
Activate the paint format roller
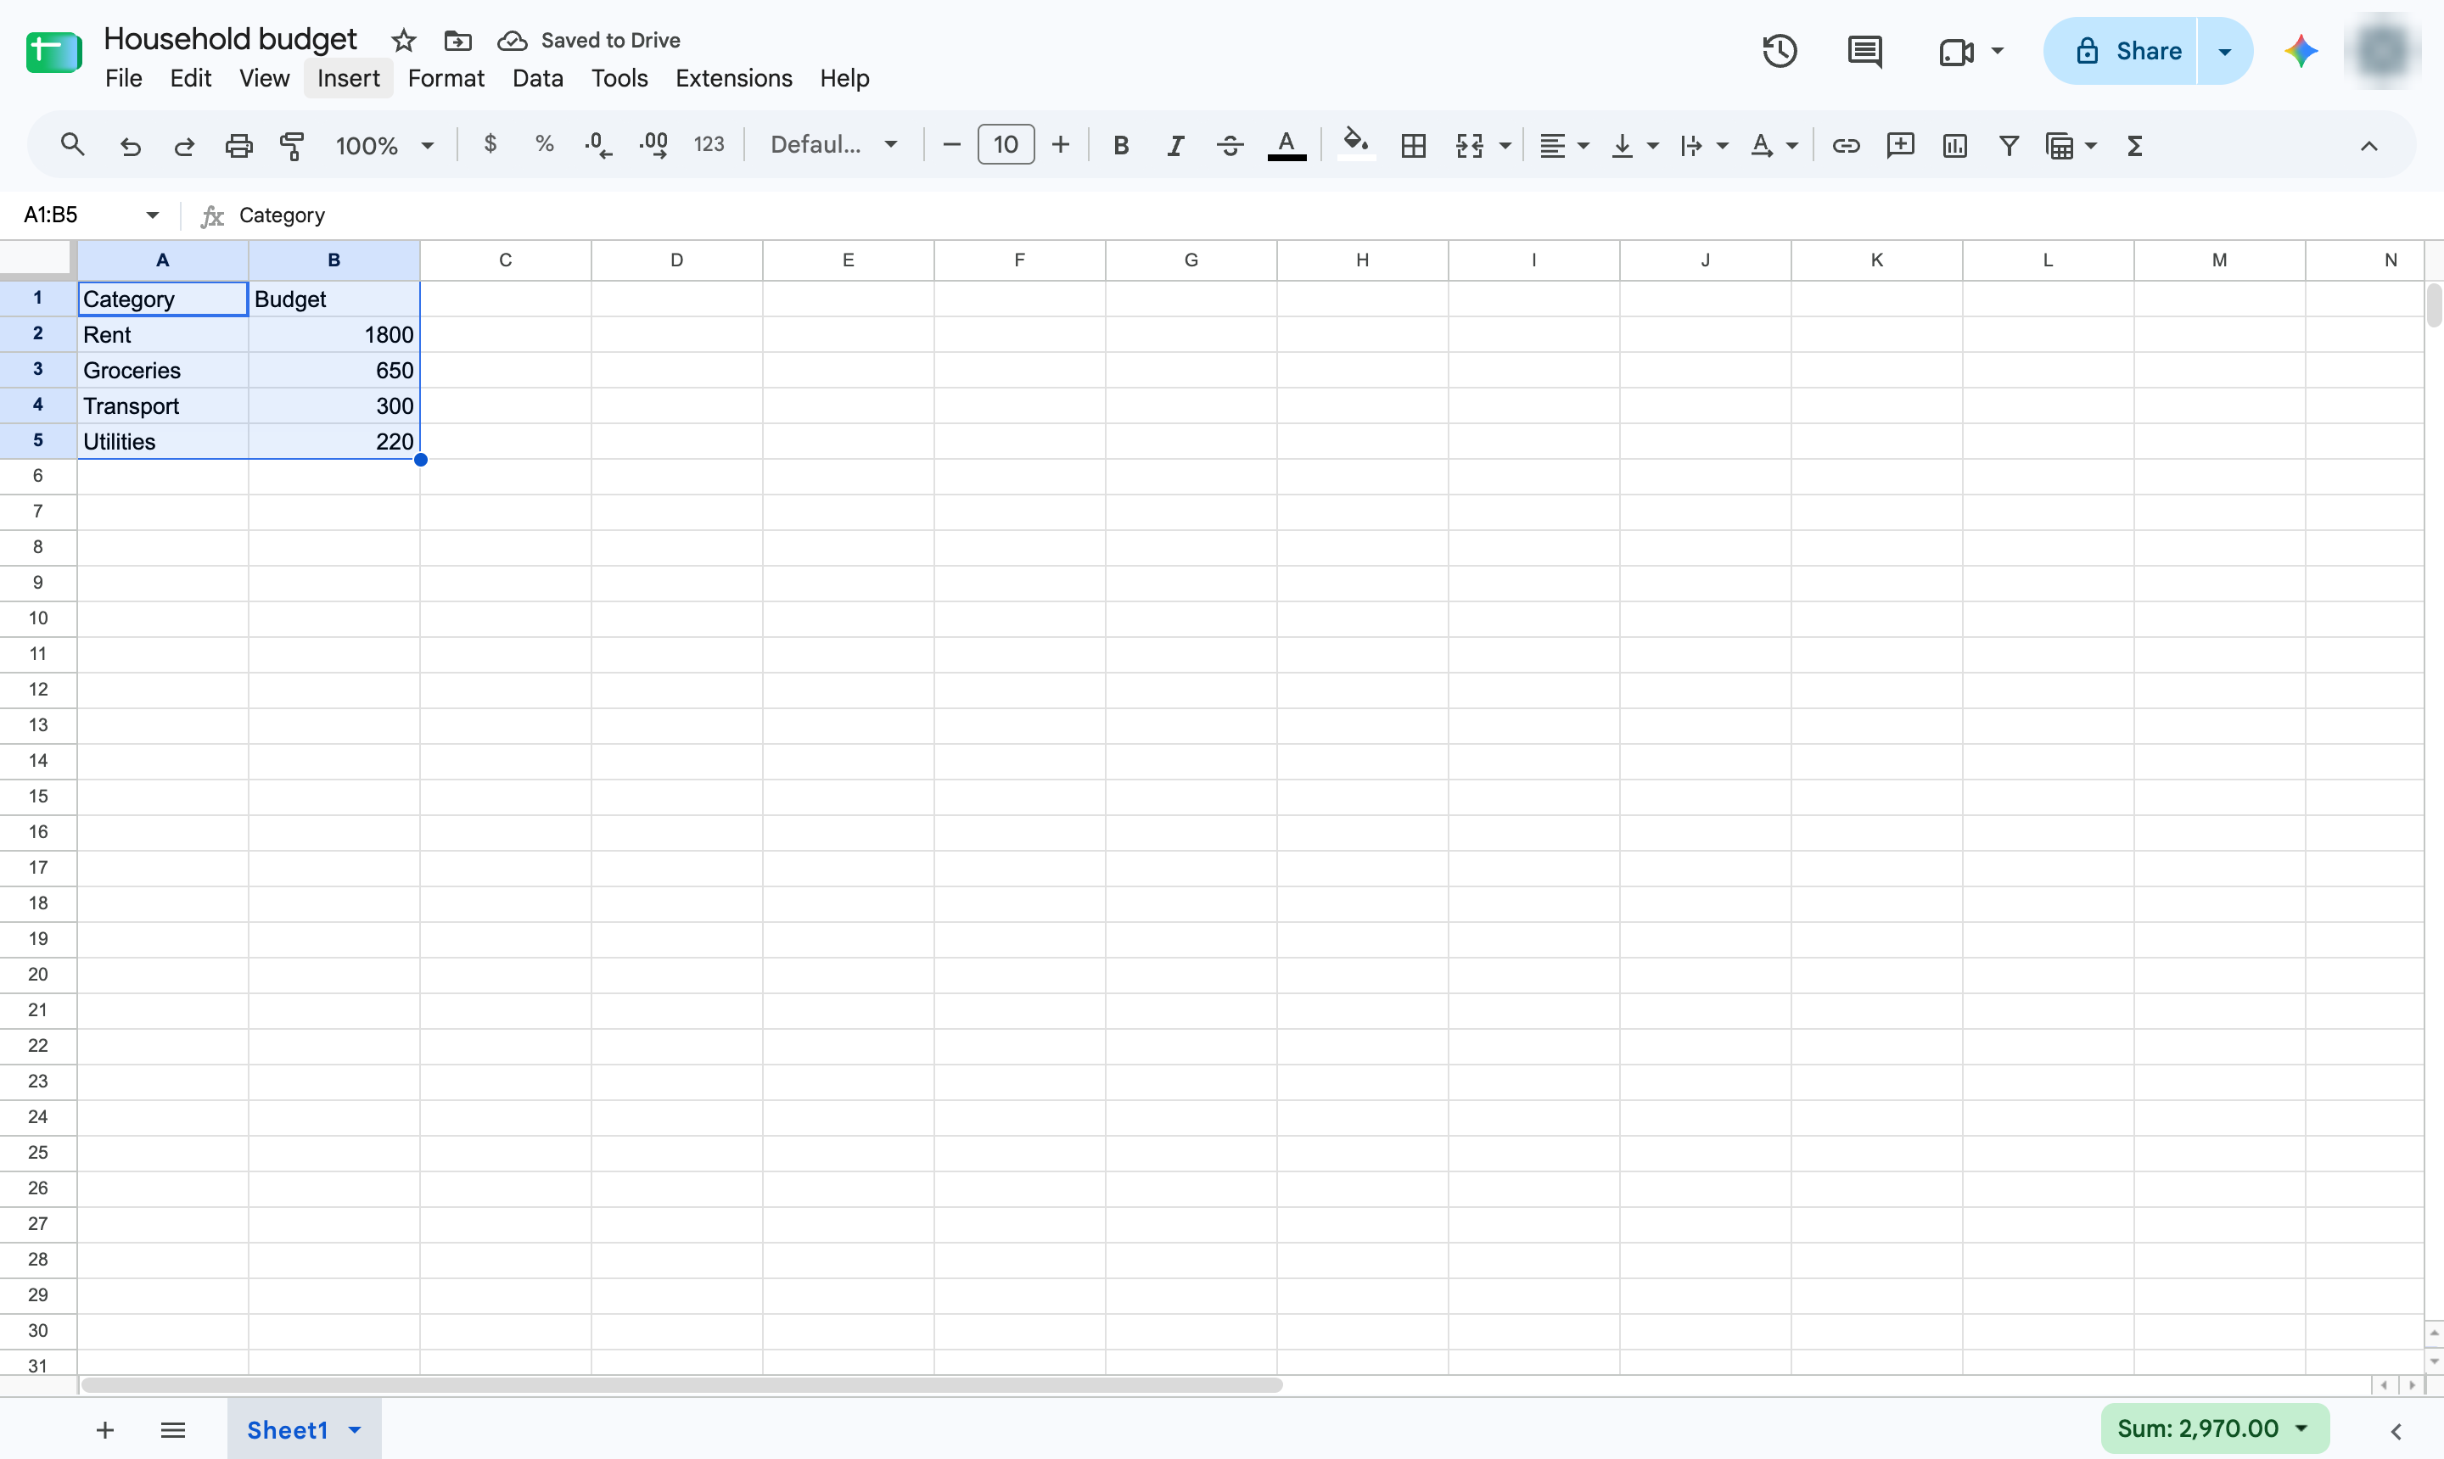click(x=292, y=147)
